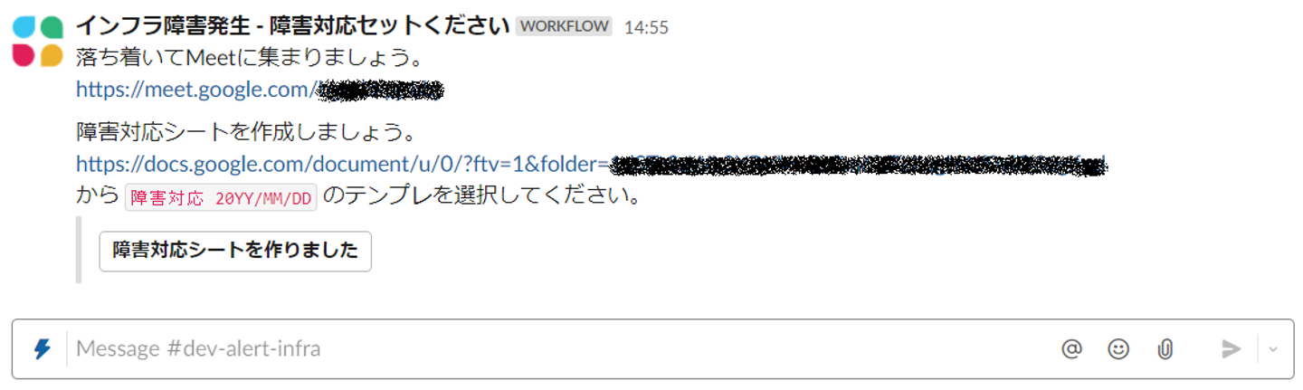Attach a file with the paperclip icon
The height and width of the screenshot is (390, 1303).
coord(1165,348)
